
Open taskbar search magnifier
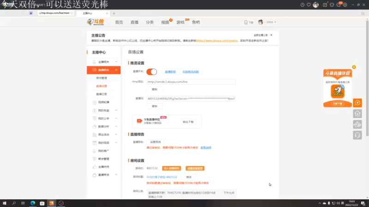14,203
